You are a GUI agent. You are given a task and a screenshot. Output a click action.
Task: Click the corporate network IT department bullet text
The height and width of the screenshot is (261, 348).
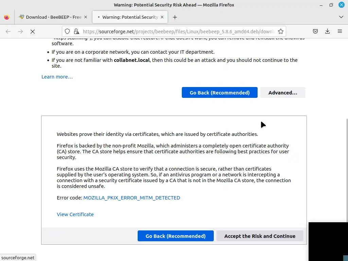click(x=133, y=52)
